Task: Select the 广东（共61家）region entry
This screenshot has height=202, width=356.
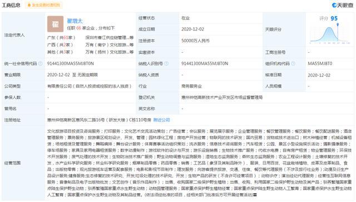Action: click(x=61, y=38)
